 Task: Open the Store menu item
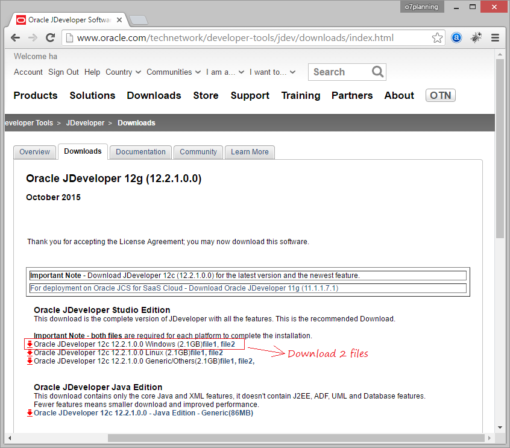pos(206,95)
